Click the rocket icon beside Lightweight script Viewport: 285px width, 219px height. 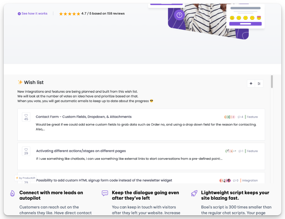point(194,193)
